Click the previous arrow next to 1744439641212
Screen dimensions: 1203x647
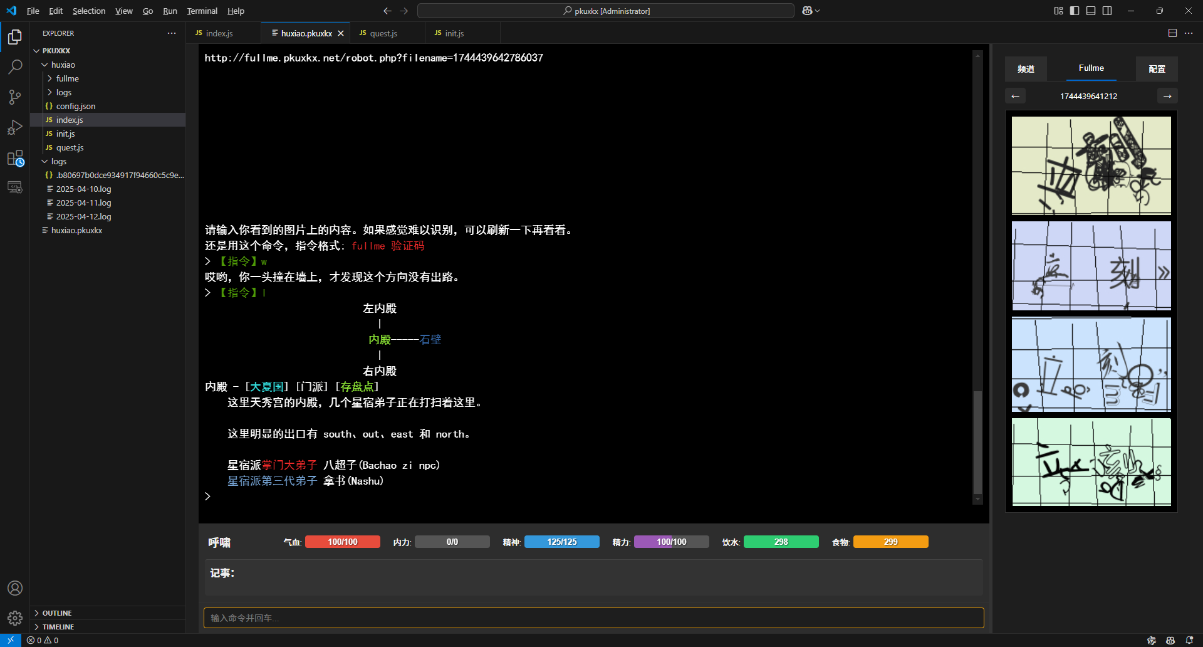(1015, 95)
